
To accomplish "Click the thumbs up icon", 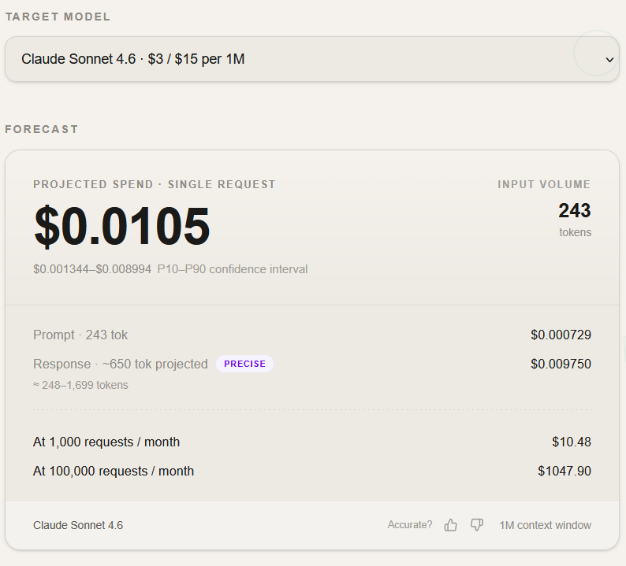I will (x=451, y=525).
